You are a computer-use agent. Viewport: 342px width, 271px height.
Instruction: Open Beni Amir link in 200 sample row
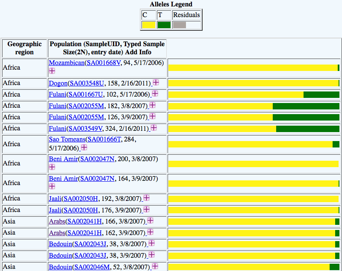[63, 159]
